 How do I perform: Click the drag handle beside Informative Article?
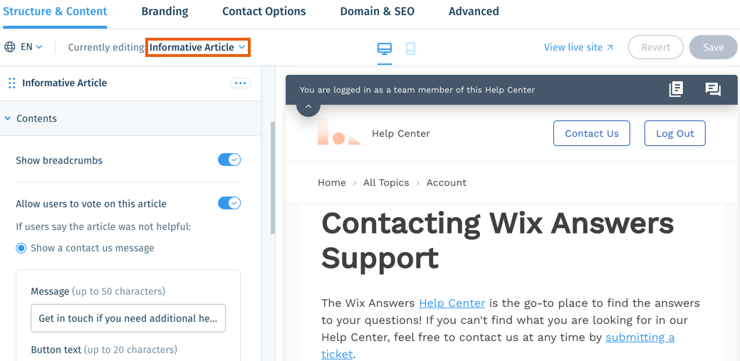pos(12,83)
